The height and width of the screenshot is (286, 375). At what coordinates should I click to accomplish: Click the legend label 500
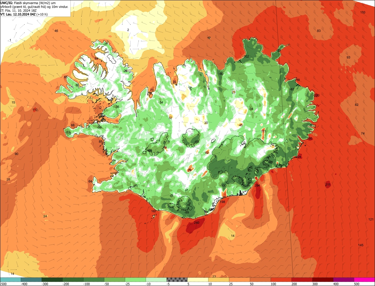tap(357, 284)
